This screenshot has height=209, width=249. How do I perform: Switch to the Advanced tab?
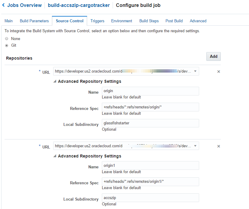coord(198,21)
